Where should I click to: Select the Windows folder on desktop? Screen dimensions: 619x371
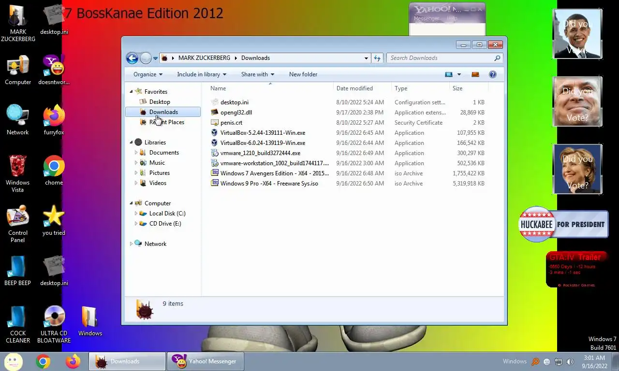tap(90, 321)
